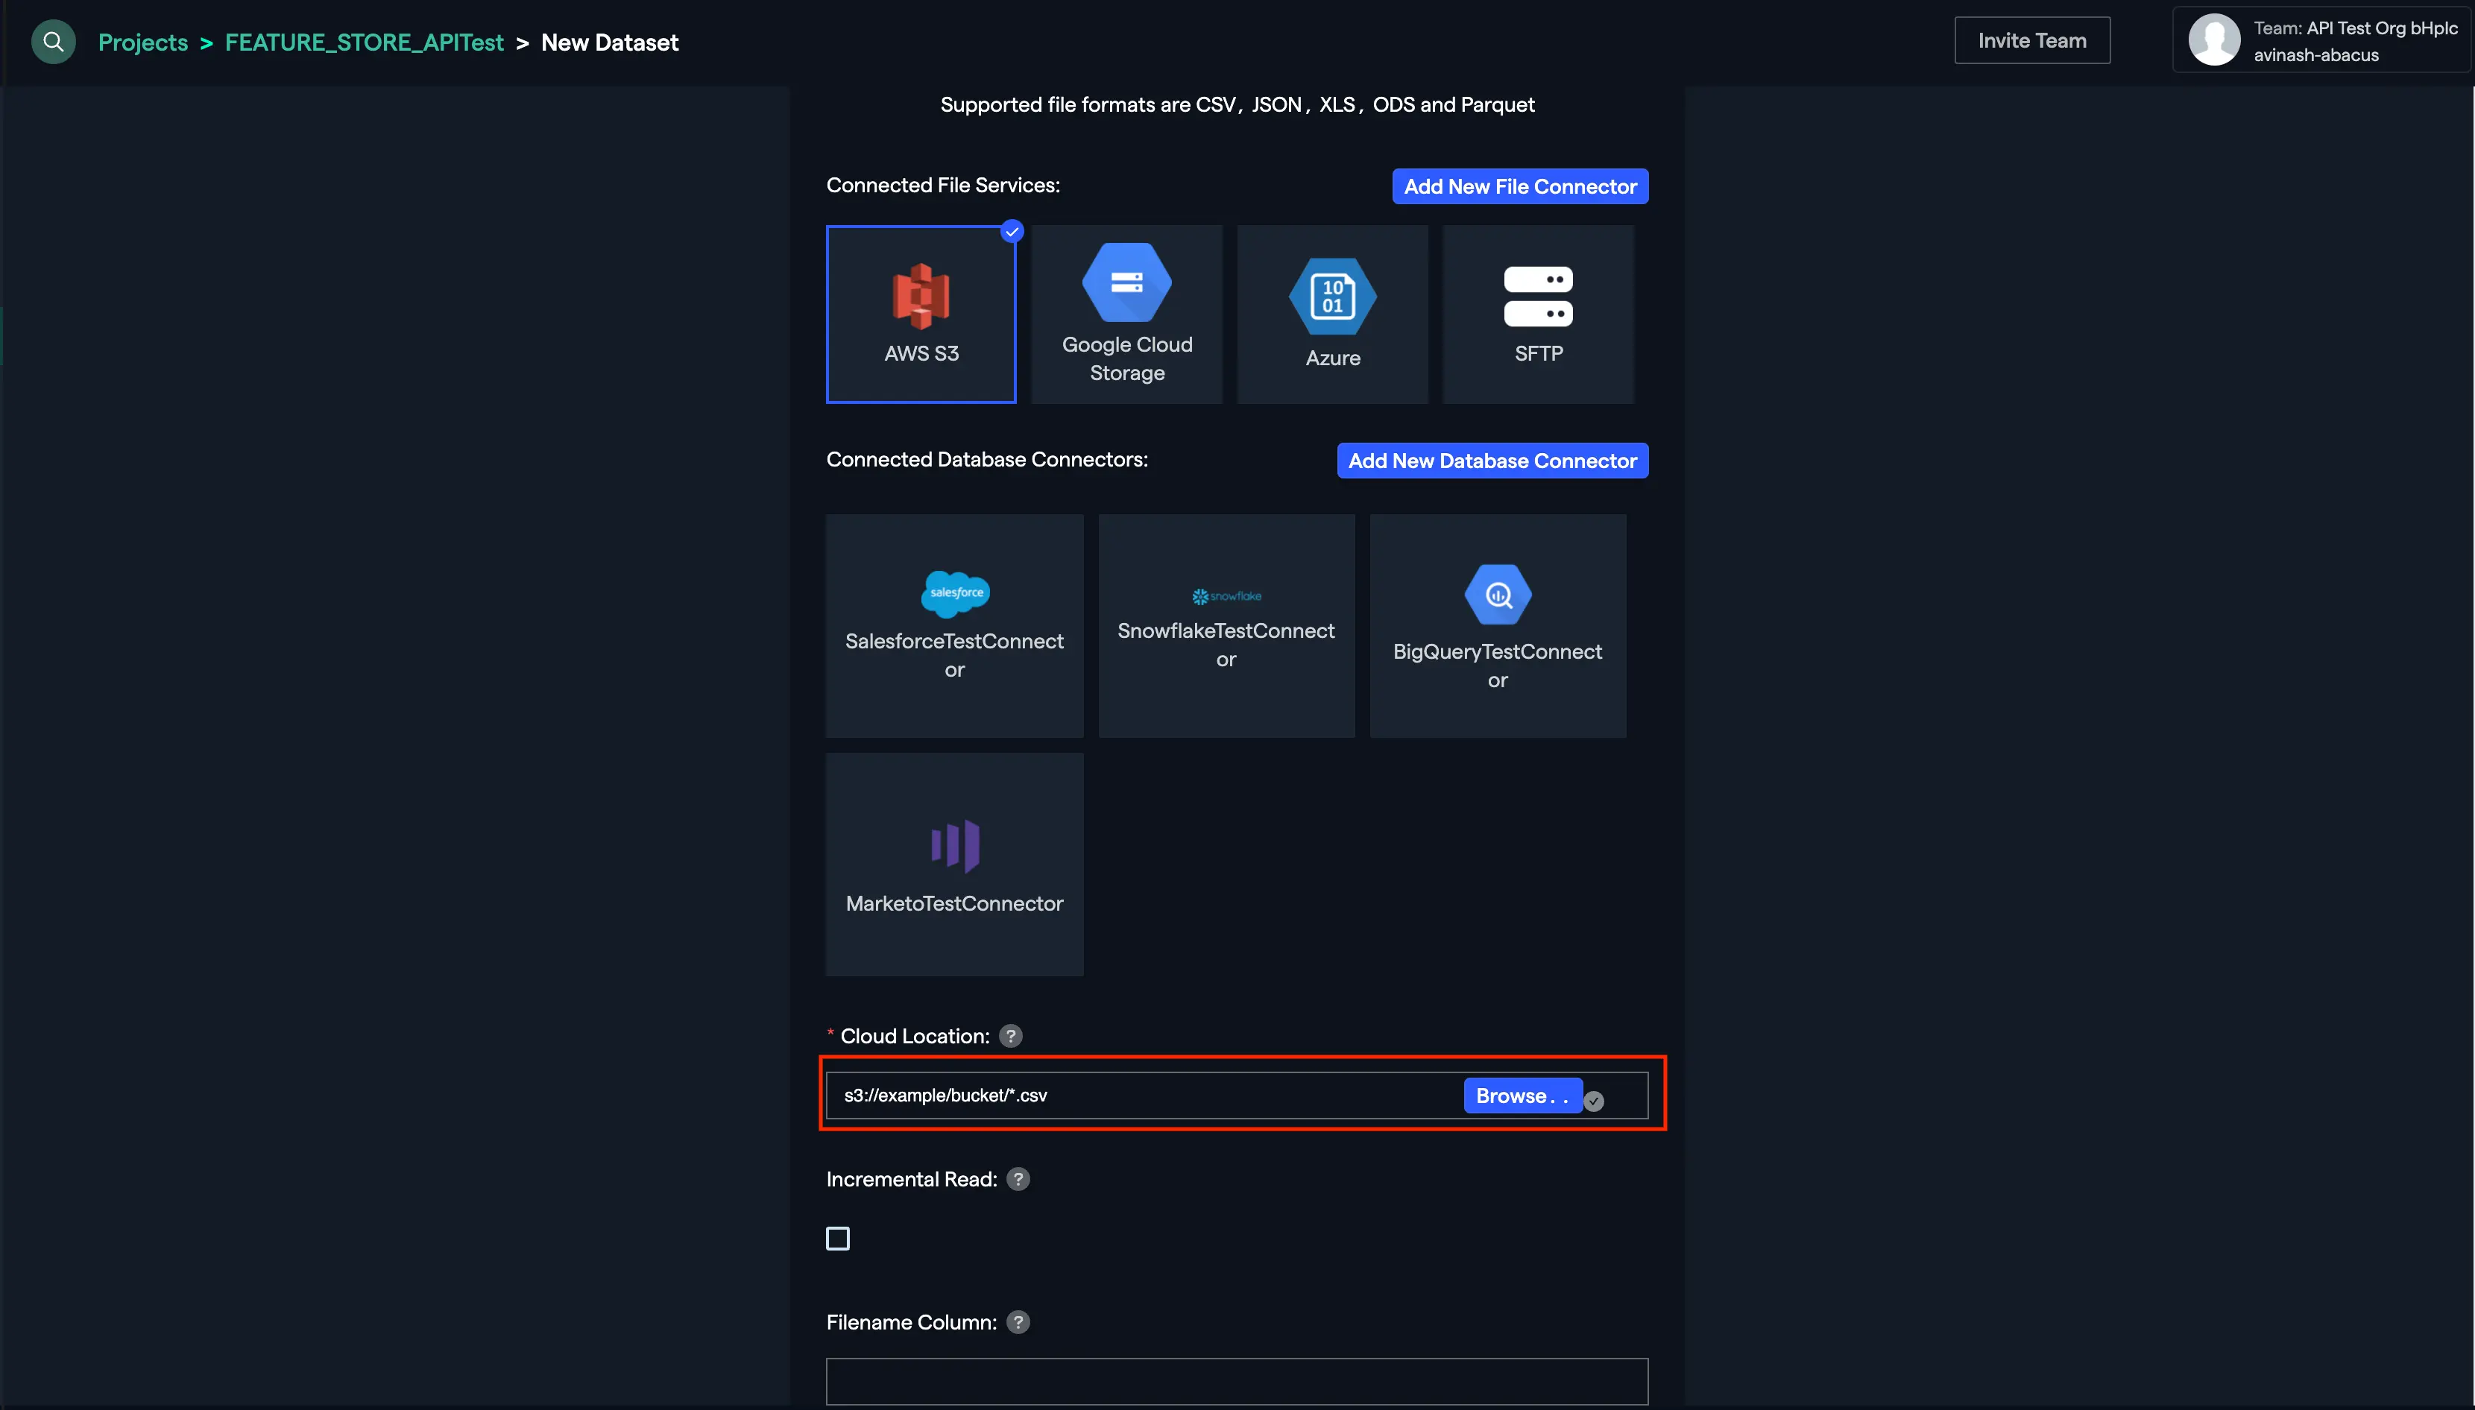Screen dimensions: 2475x1410
Task: Open the Team API Test Org account menu
Action: [2321, 41]
